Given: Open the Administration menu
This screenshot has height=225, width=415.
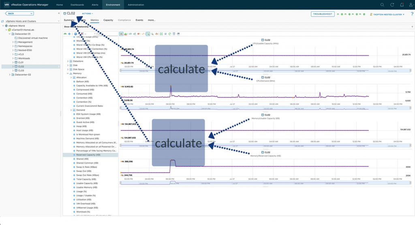Looking at the screenshot, I should [x=136, y=5].
